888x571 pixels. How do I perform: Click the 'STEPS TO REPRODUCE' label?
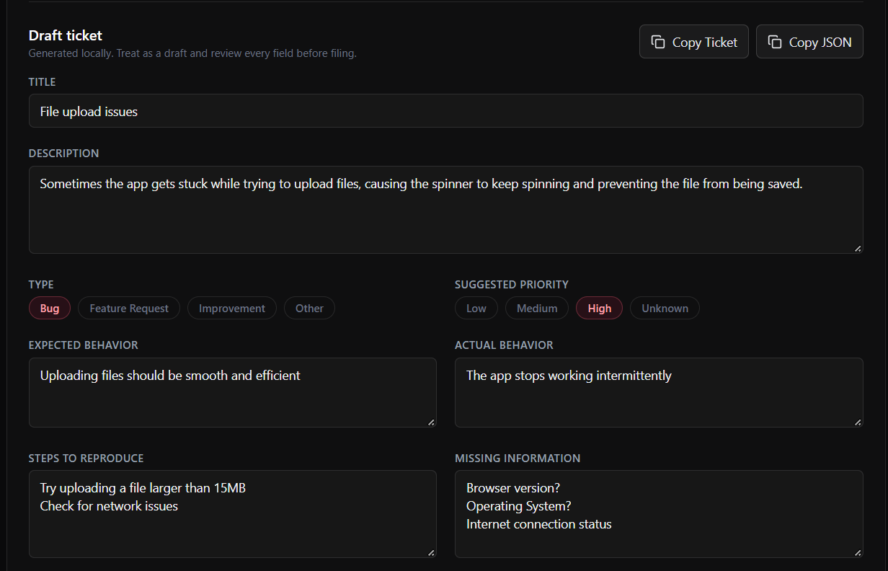86,458
